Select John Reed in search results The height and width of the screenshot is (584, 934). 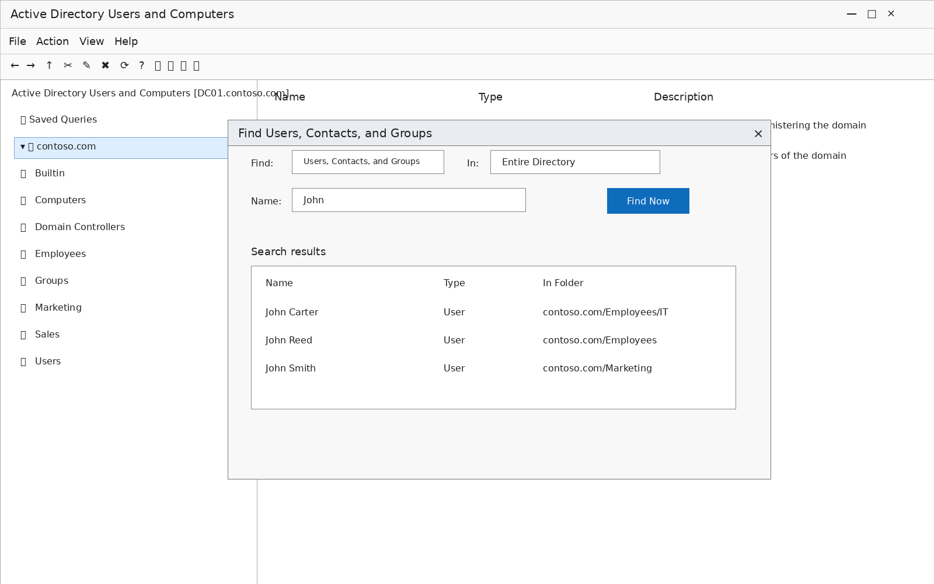289,340
